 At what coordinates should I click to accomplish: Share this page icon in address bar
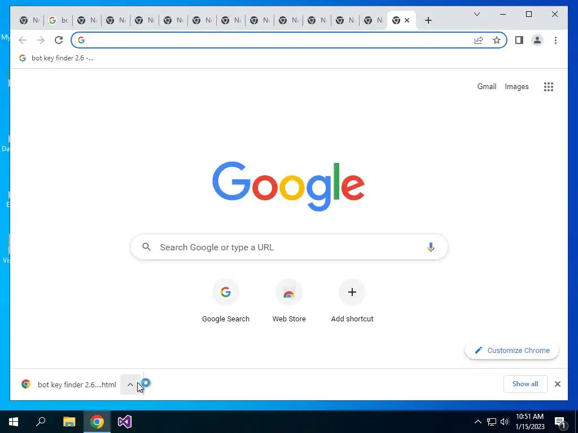pos(479,40)
